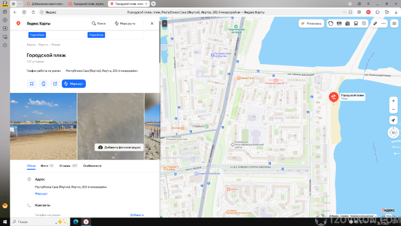Open the second Городской пляж, якутск browser tab
The image size is (401, 226).
point(87,4)
